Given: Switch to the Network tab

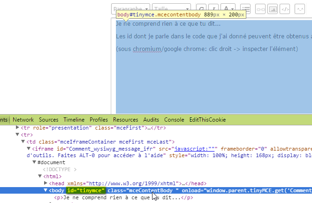Looking at the screenshot, I should click(x=23, y=120).
